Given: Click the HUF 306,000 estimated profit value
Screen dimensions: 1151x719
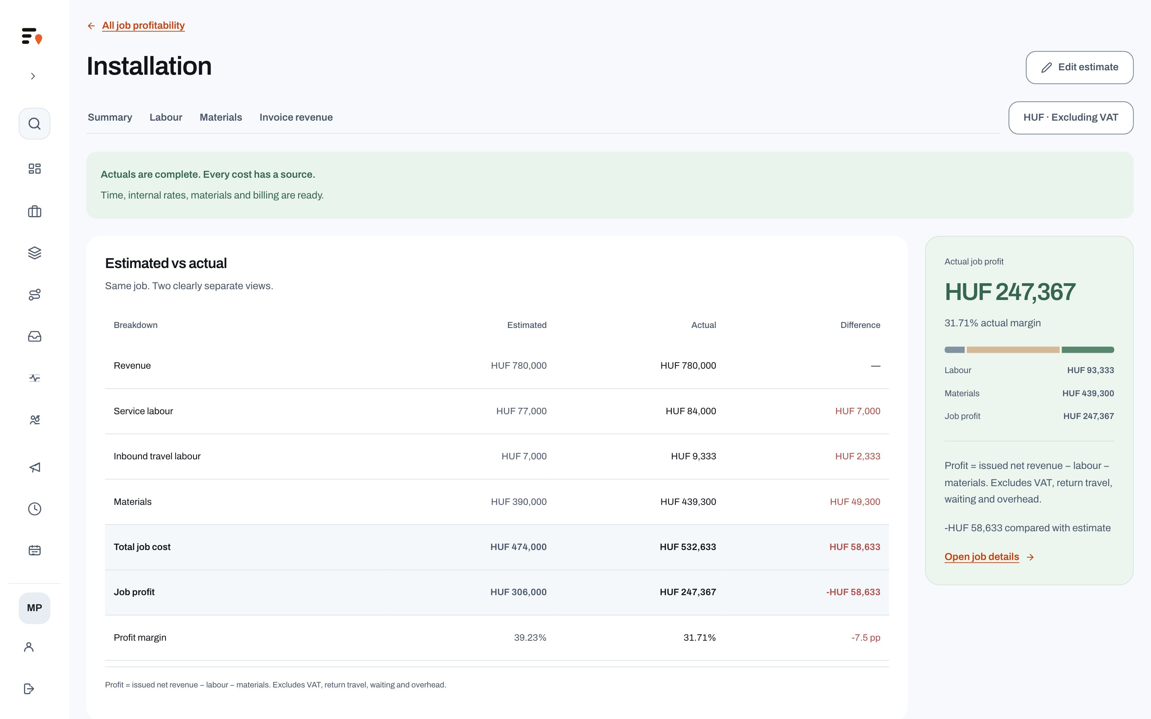Looking at the screenshot, I should 518,592.
